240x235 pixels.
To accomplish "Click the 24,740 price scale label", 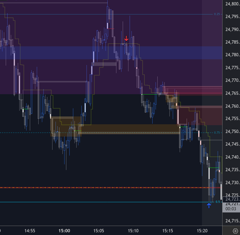I will 232,157.
